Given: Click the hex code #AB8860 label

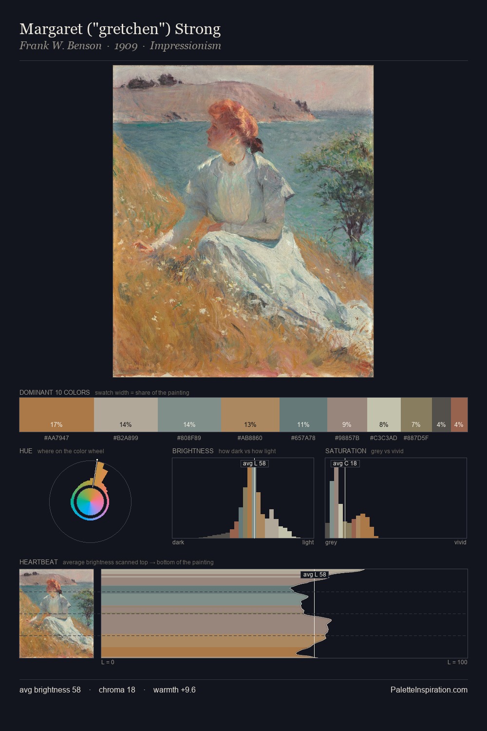Looking at the screenshot, I should (x=250, y=438).
